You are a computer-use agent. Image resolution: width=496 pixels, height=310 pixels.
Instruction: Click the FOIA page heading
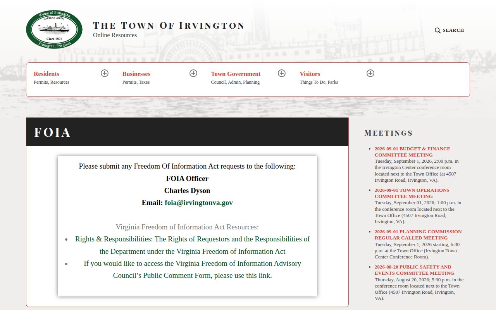[x=52, y=132]
